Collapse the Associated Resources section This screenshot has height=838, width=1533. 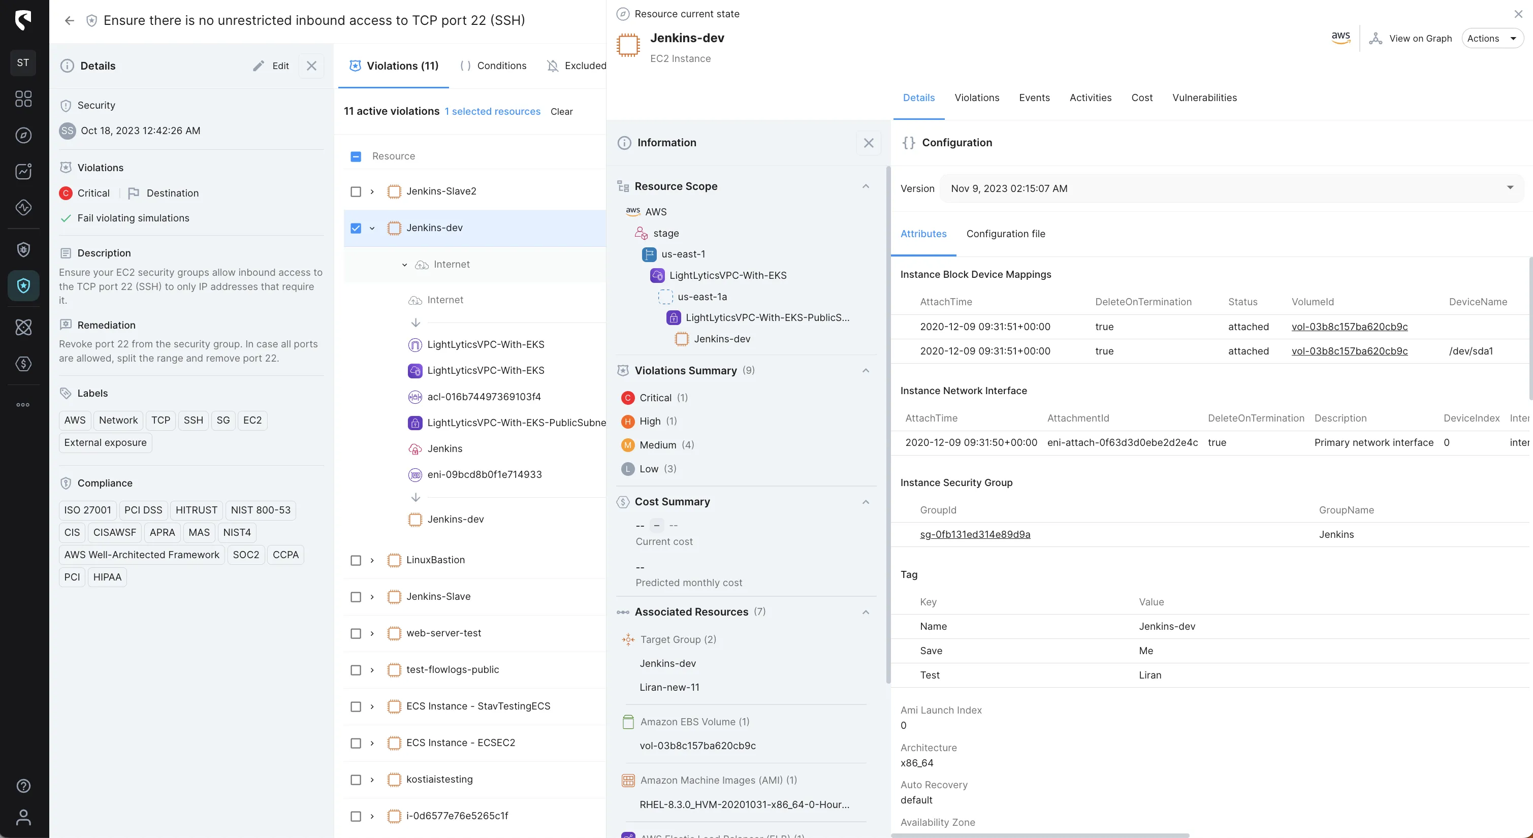pos(866,613)
